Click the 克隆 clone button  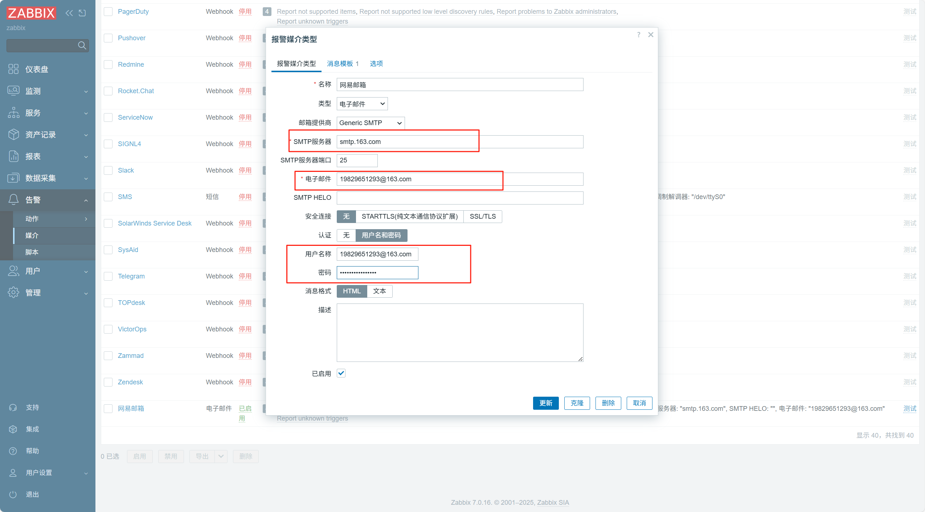pyautogui.click(x=577, y=403)
